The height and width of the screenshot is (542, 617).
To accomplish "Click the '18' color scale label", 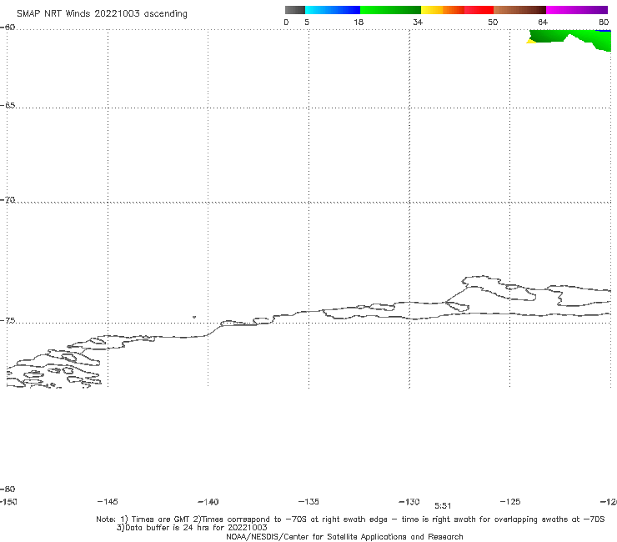I will tap(359, 22).
